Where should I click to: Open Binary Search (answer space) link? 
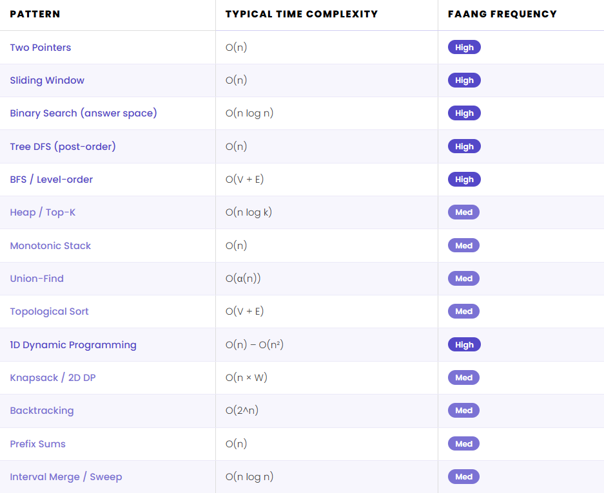83,113
